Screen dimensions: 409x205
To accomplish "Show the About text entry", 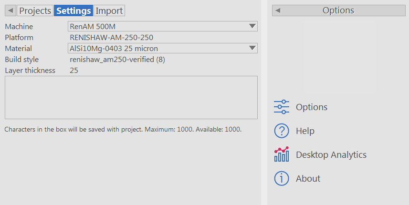I will pyautogui.click(x=308, y=178).
